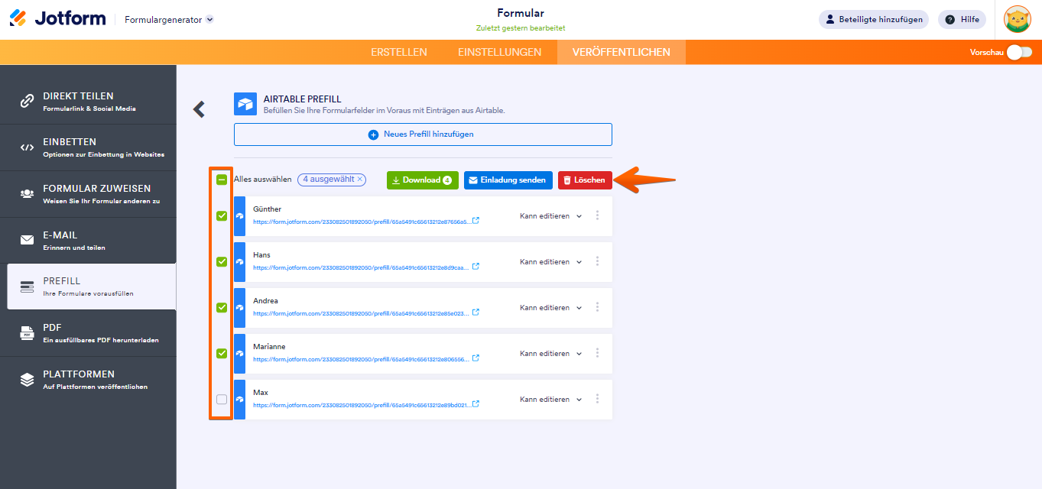
Task: Open Hans prefill form link
Action: click(362, 268)
